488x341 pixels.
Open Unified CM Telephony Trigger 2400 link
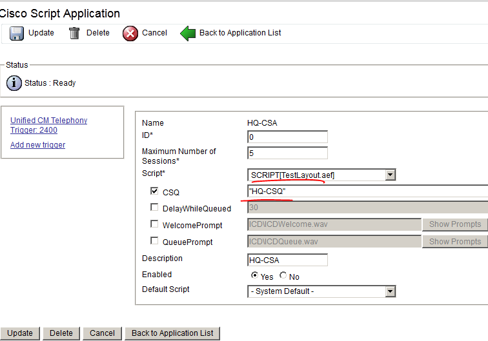pos(49,125)
